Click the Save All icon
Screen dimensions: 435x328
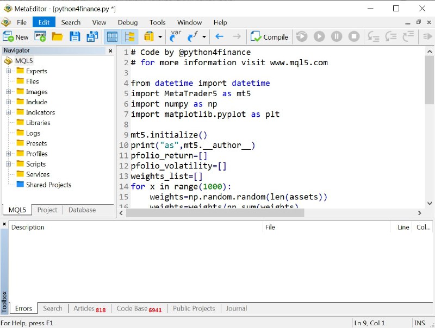(92, 36)
